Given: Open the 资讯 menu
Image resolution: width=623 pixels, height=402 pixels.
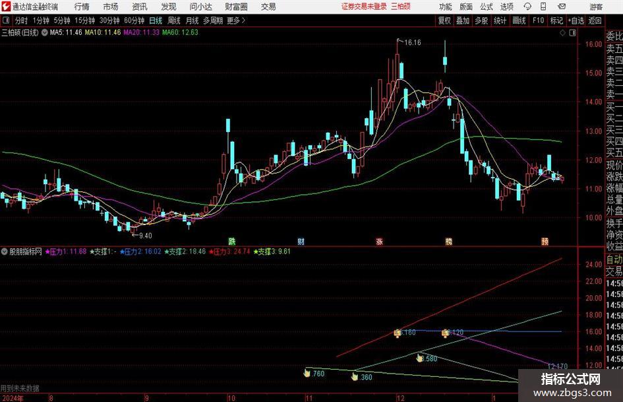Looking at the screenshot, I should 140,7.
